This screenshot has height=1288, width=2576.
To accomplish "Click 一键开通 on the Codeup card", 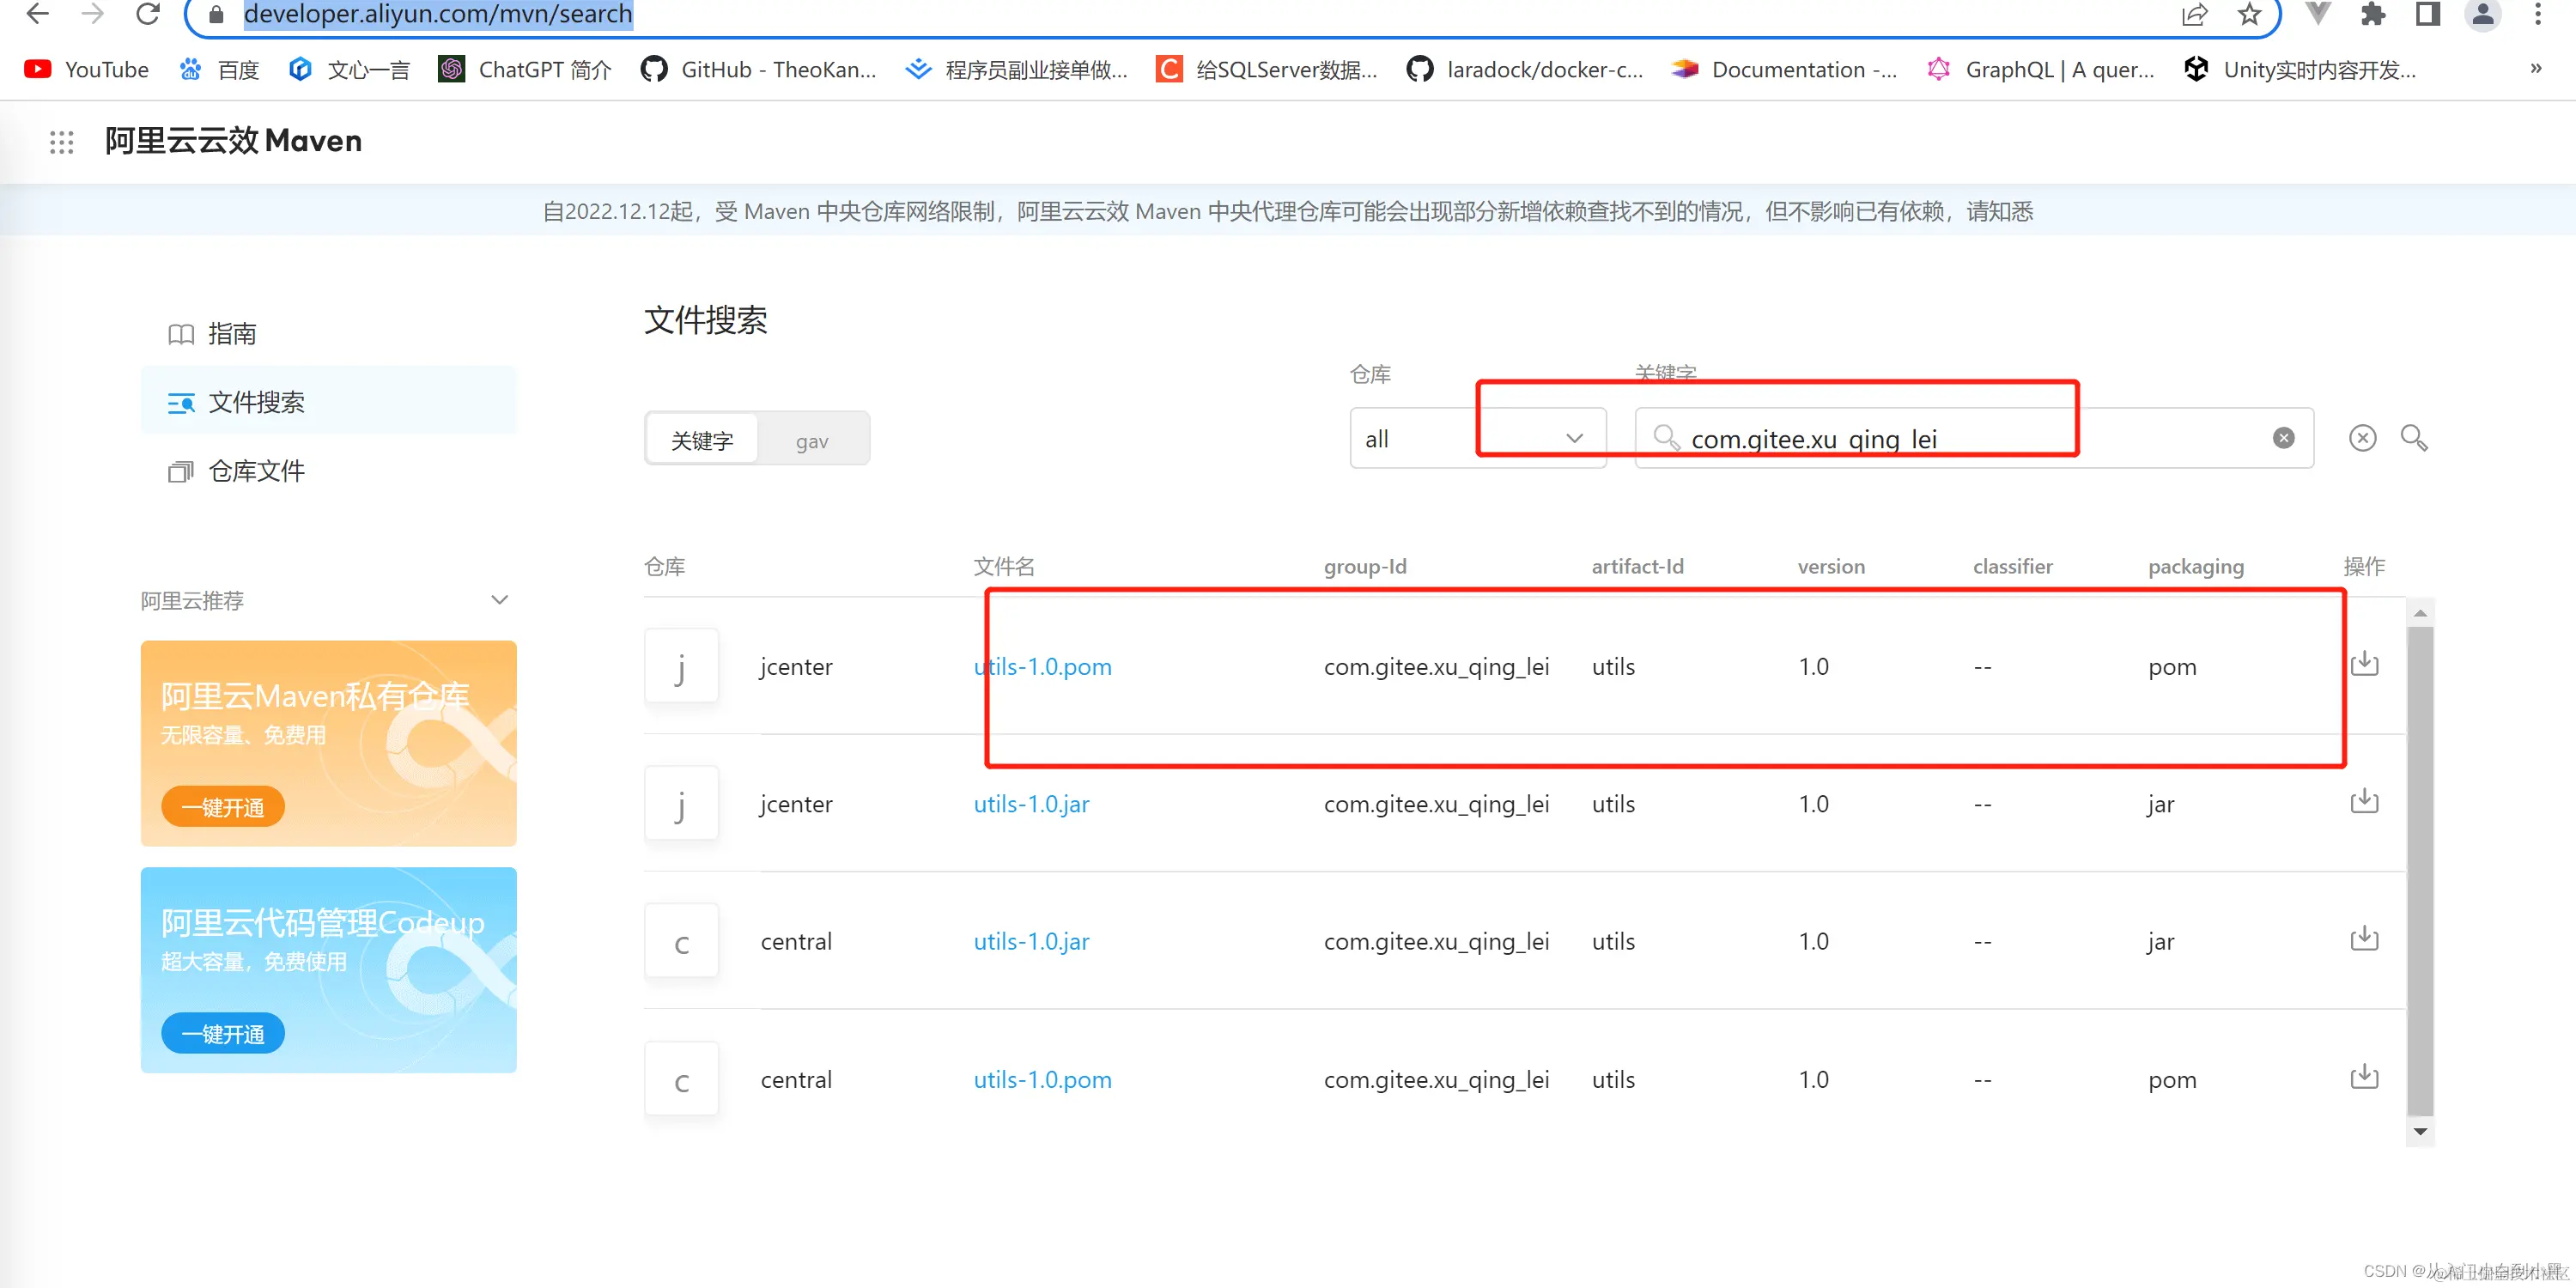I will [223, 1034].
